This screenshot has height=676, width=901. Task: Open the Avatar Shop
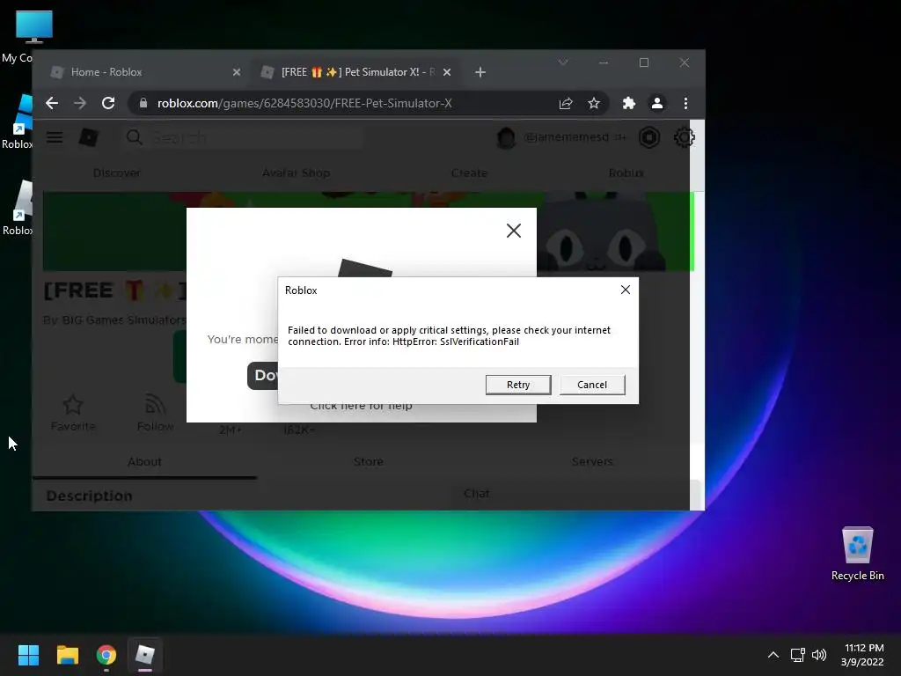[x=296, y=173]
